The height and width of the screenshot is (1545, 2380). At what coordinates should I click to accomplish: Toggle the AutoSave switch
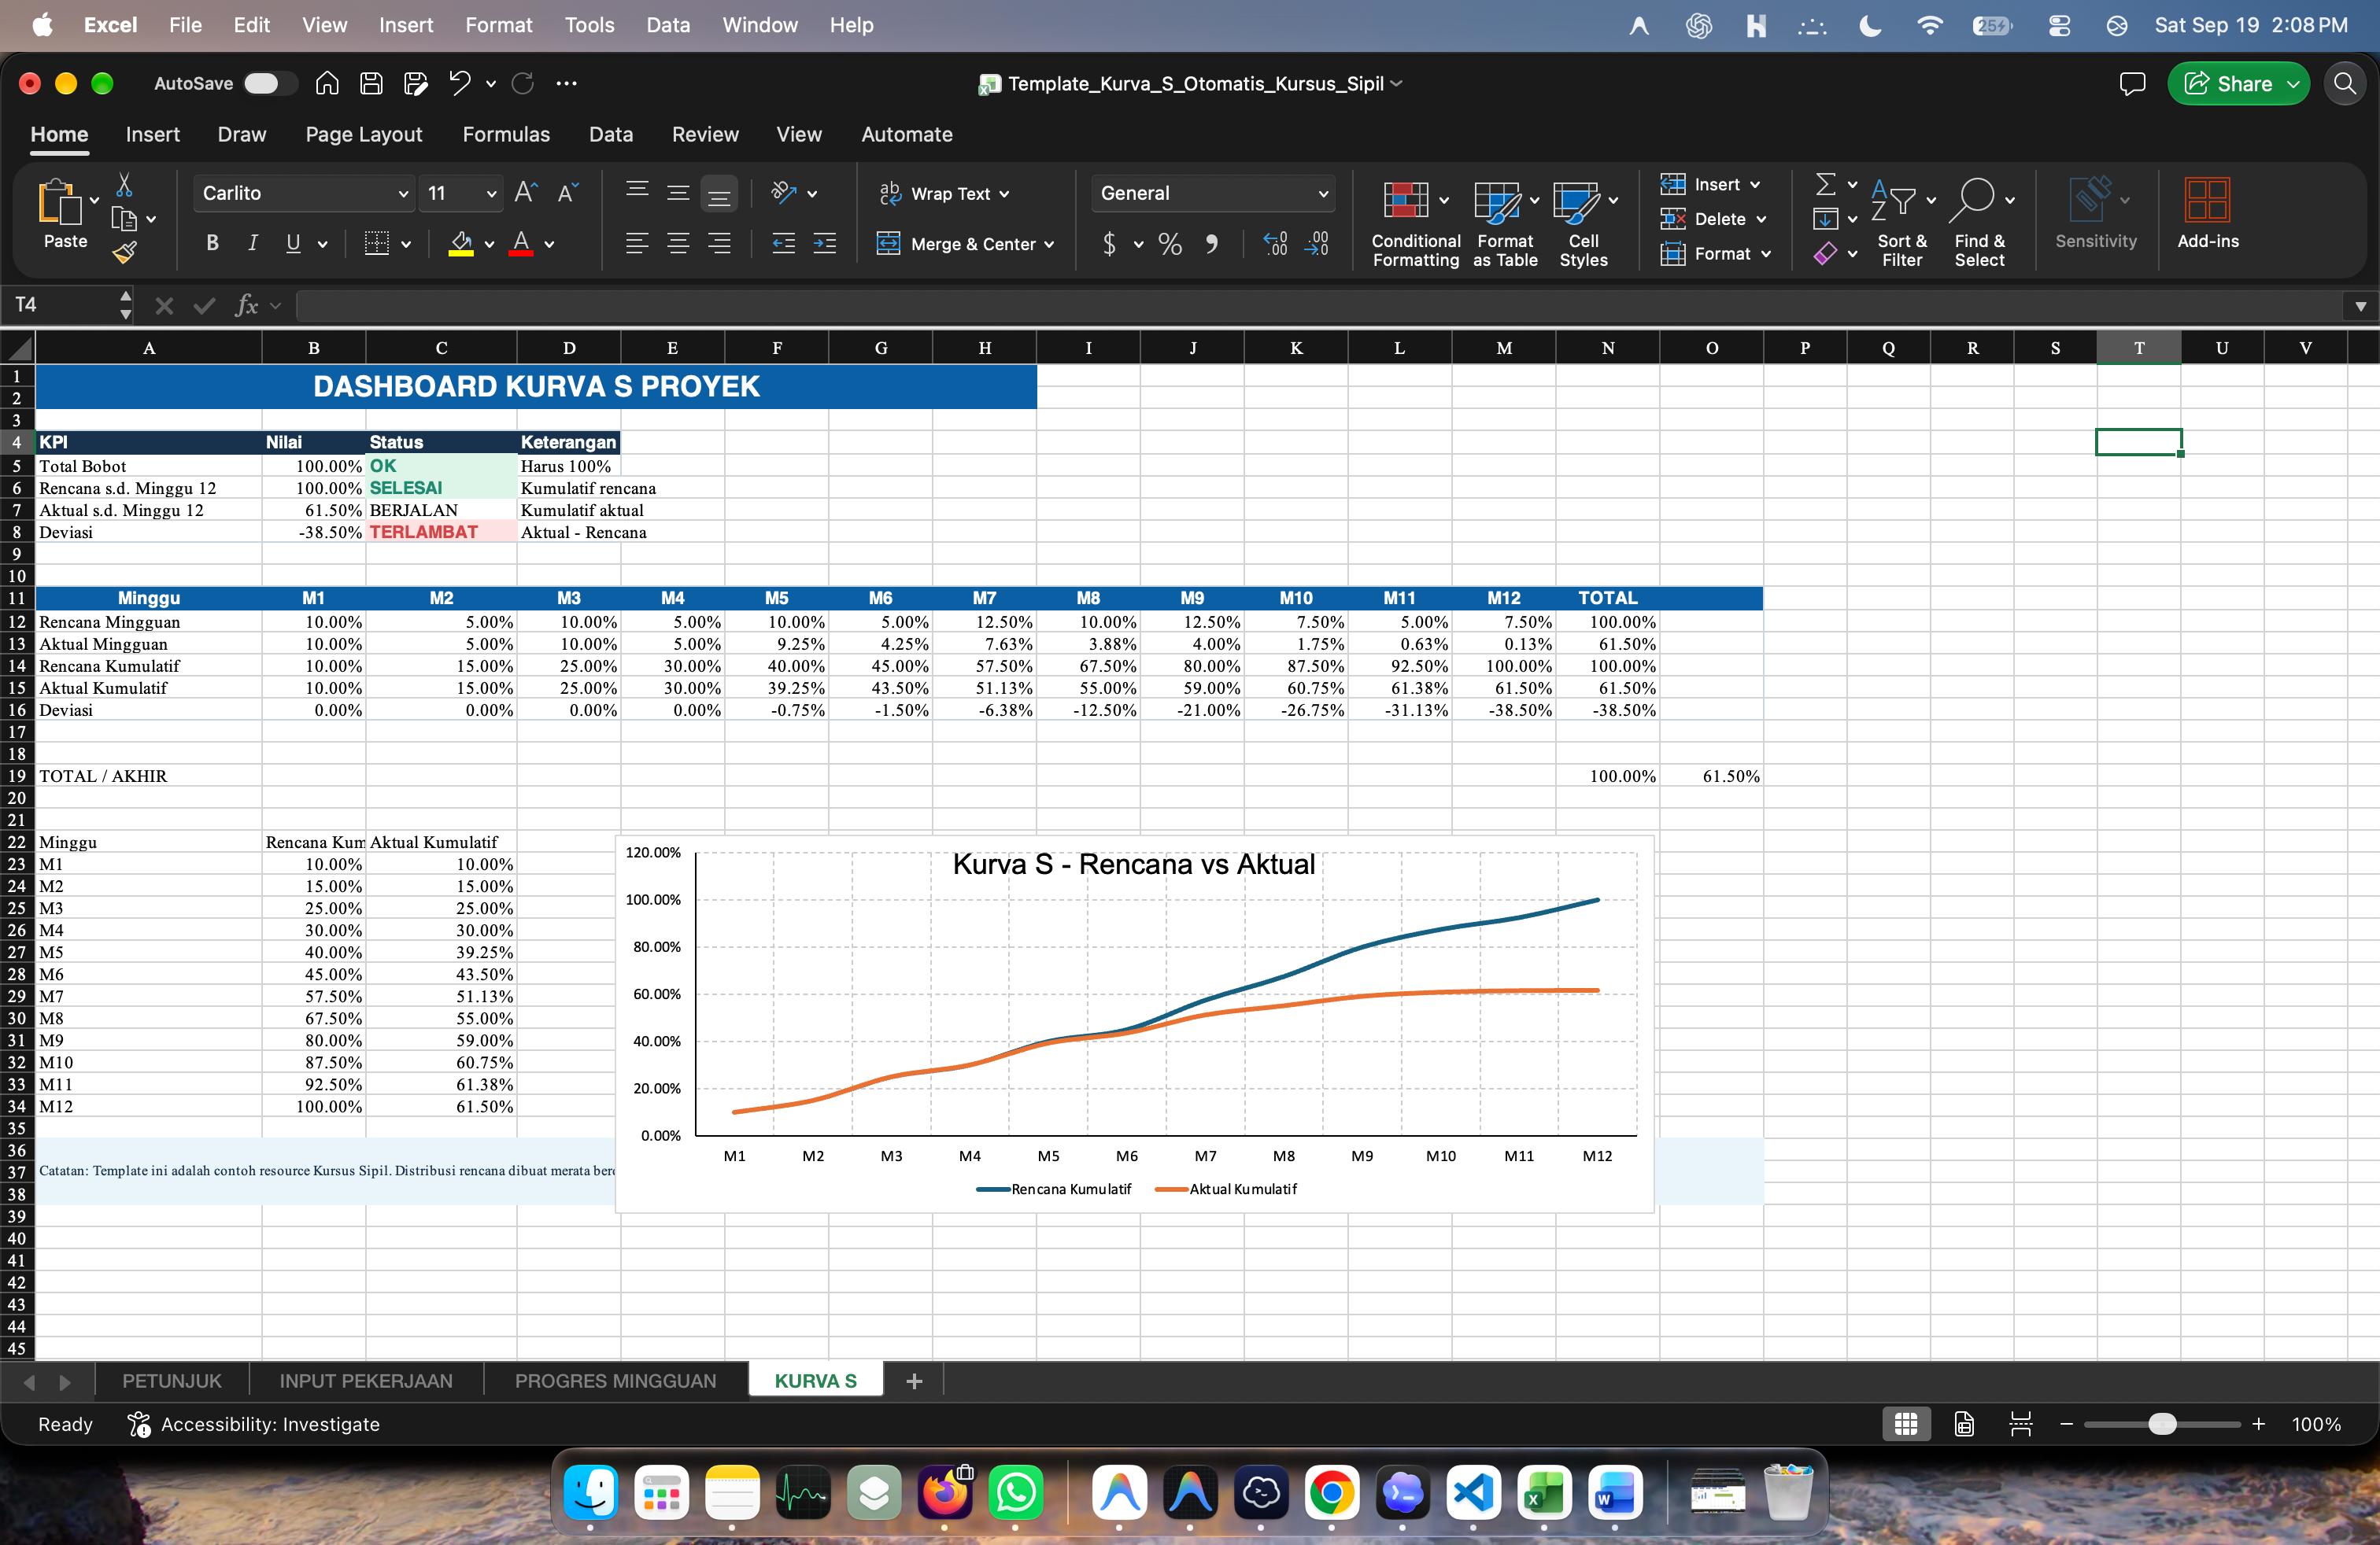click(270, 84)
